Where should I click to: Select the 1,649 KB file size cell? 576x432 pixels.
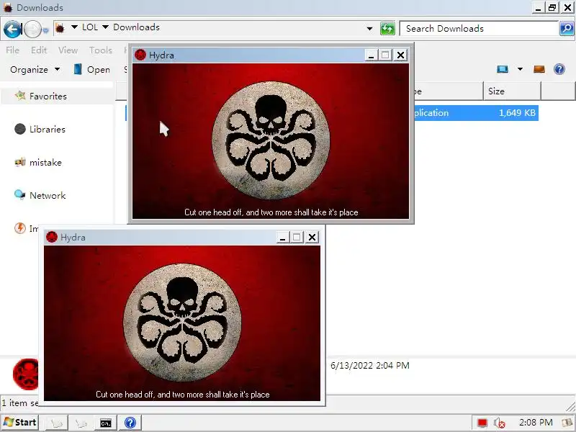[517, 113]
